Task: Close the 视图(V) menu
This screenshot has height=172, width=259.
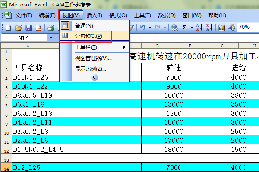Action: (71, 15)
